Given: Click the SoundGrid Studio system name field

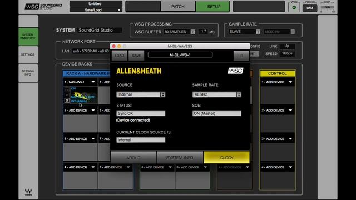Looking at the screenshot, I should point(100,30).
